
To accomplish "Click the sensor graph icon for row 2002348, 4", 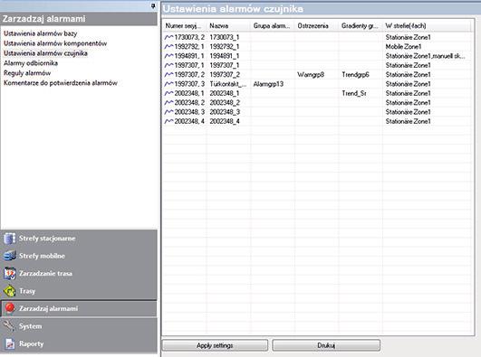I will coord(168,121).
